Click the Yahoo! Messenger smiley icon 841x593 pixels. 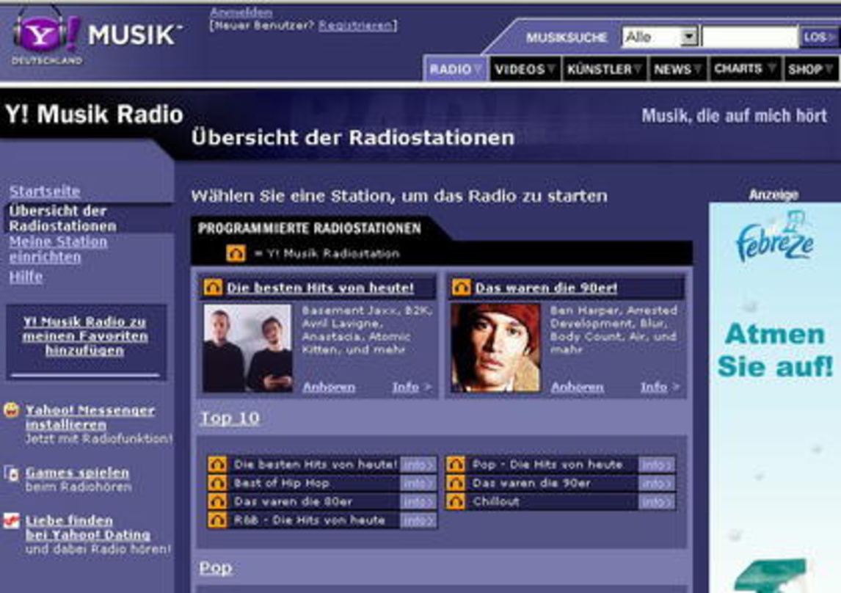click(x=11, y=410)
